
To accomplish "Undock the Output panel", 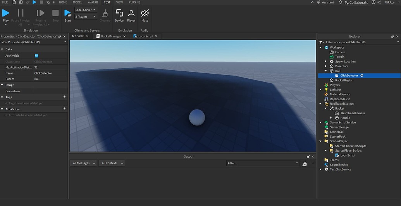I will pos(308,157).
